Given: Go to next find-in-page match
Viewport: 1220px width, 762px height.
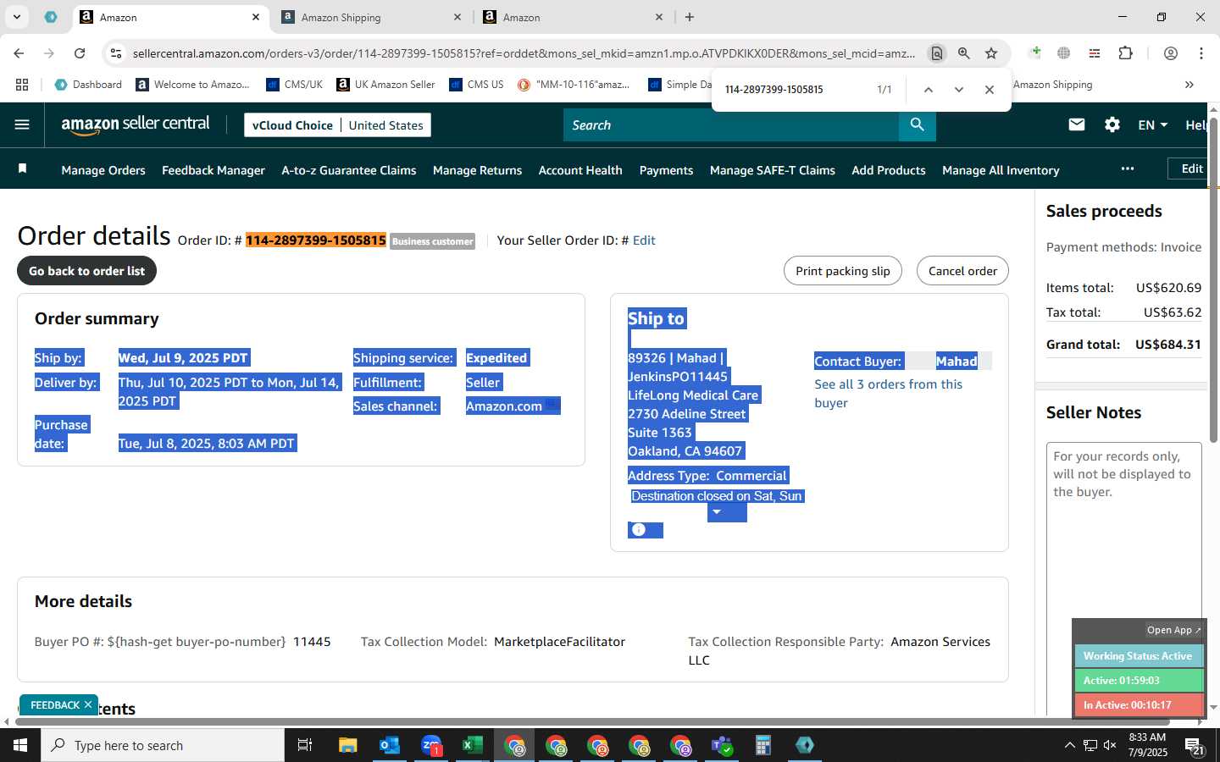Looking at the screenshot, I should pyautogui.click(x=958, y=89).
